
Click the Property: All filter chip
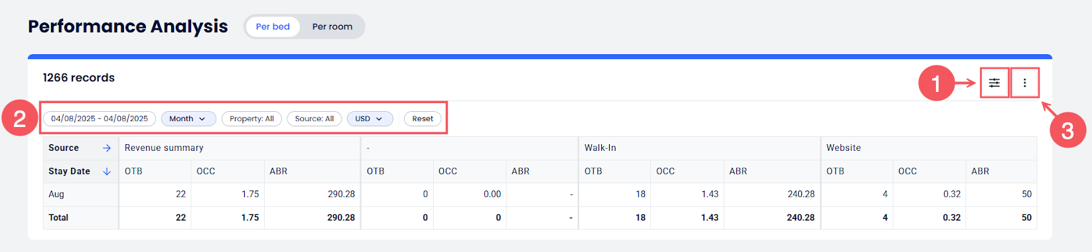[x=251, y=119]
